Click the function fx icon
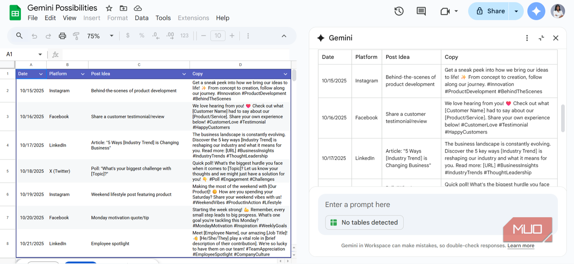 55,54
